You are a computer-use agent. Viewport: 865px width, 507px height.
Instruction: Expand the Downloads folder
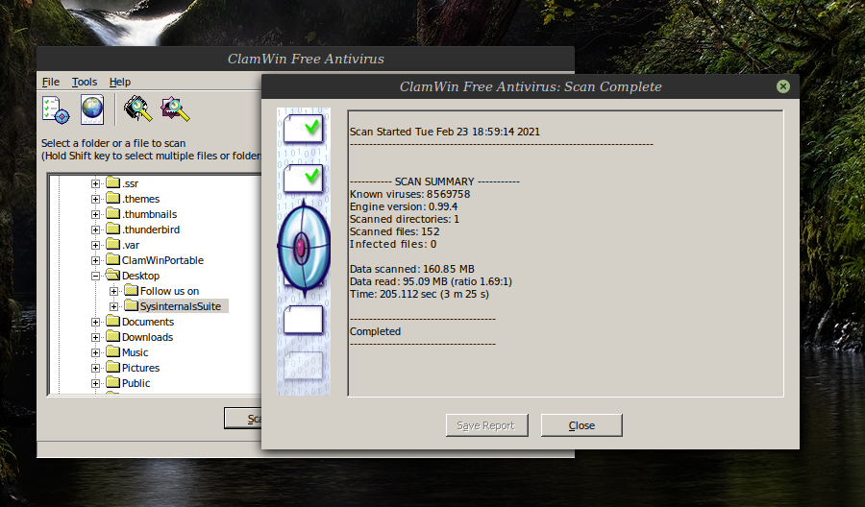click(x=95, y=337)
